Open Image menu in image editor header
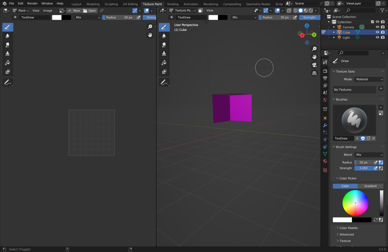This screenshot has width=388, height=252. click(48, 11)
